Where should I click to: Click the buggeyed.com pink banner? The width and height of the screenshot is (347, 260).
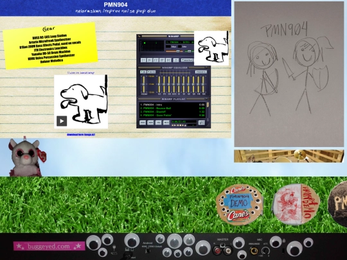point(49,246)
